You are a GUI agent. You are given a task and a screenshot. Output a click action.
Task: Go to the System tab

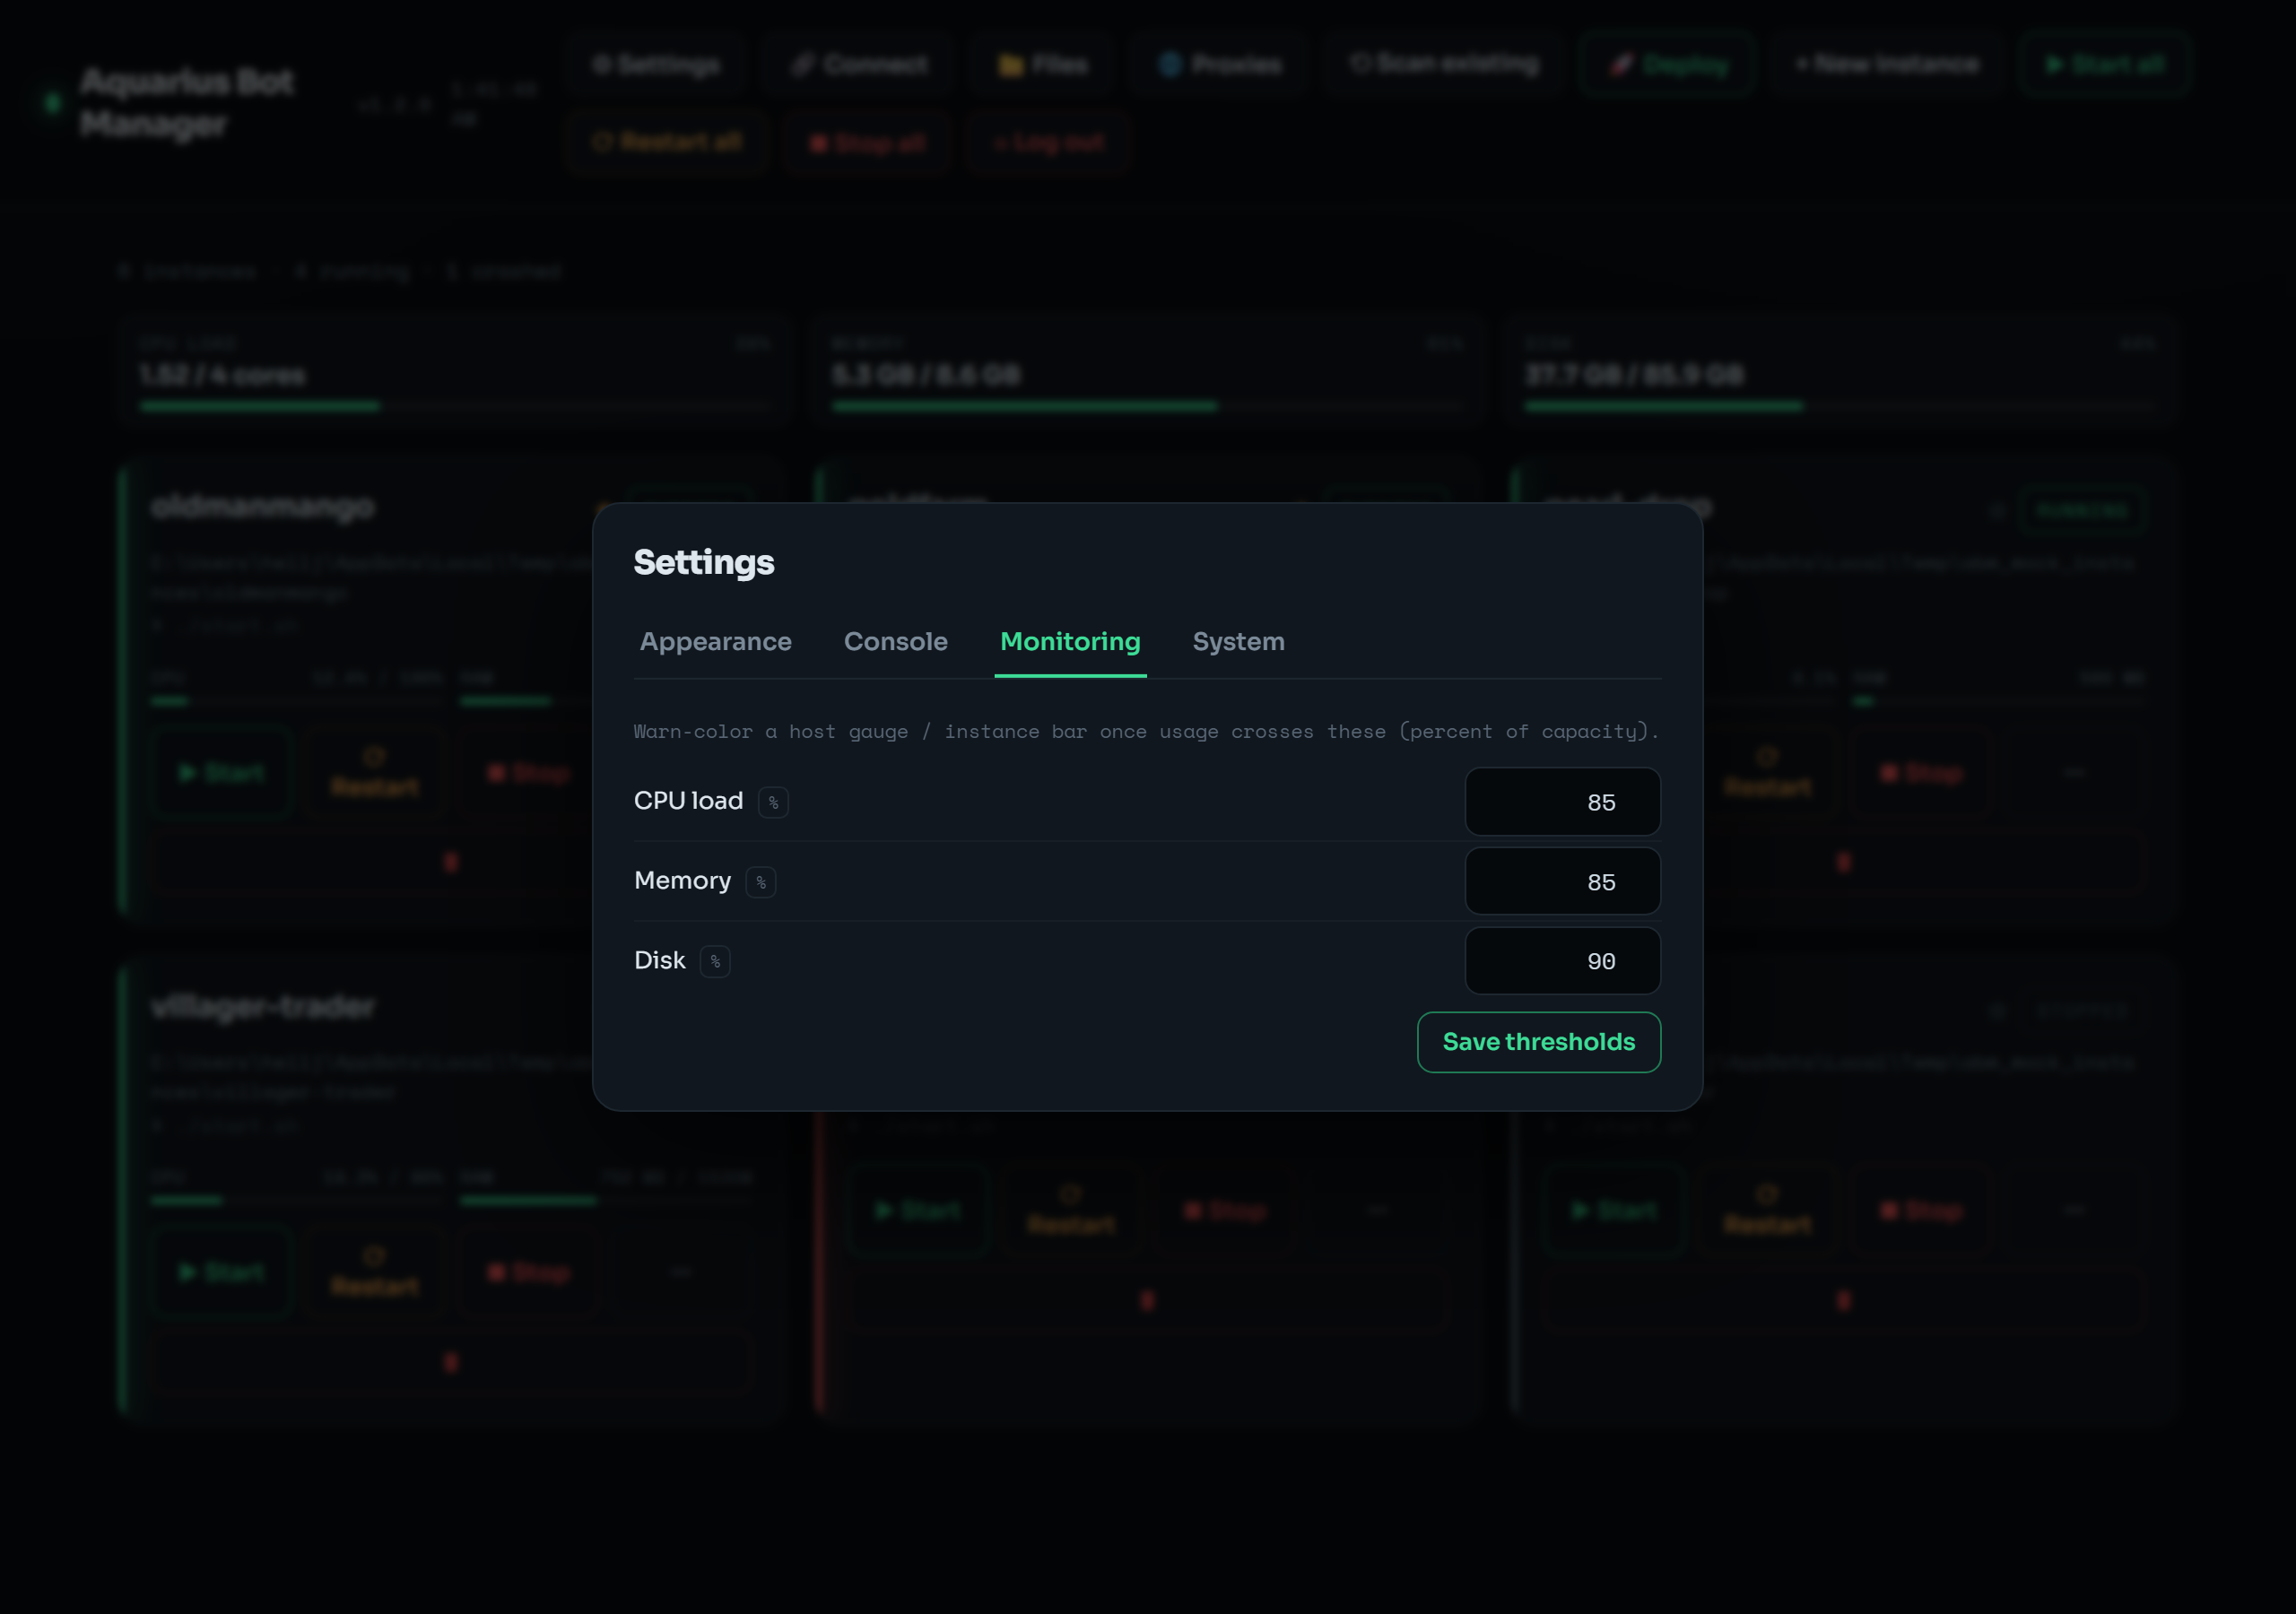coord(1238,641)
